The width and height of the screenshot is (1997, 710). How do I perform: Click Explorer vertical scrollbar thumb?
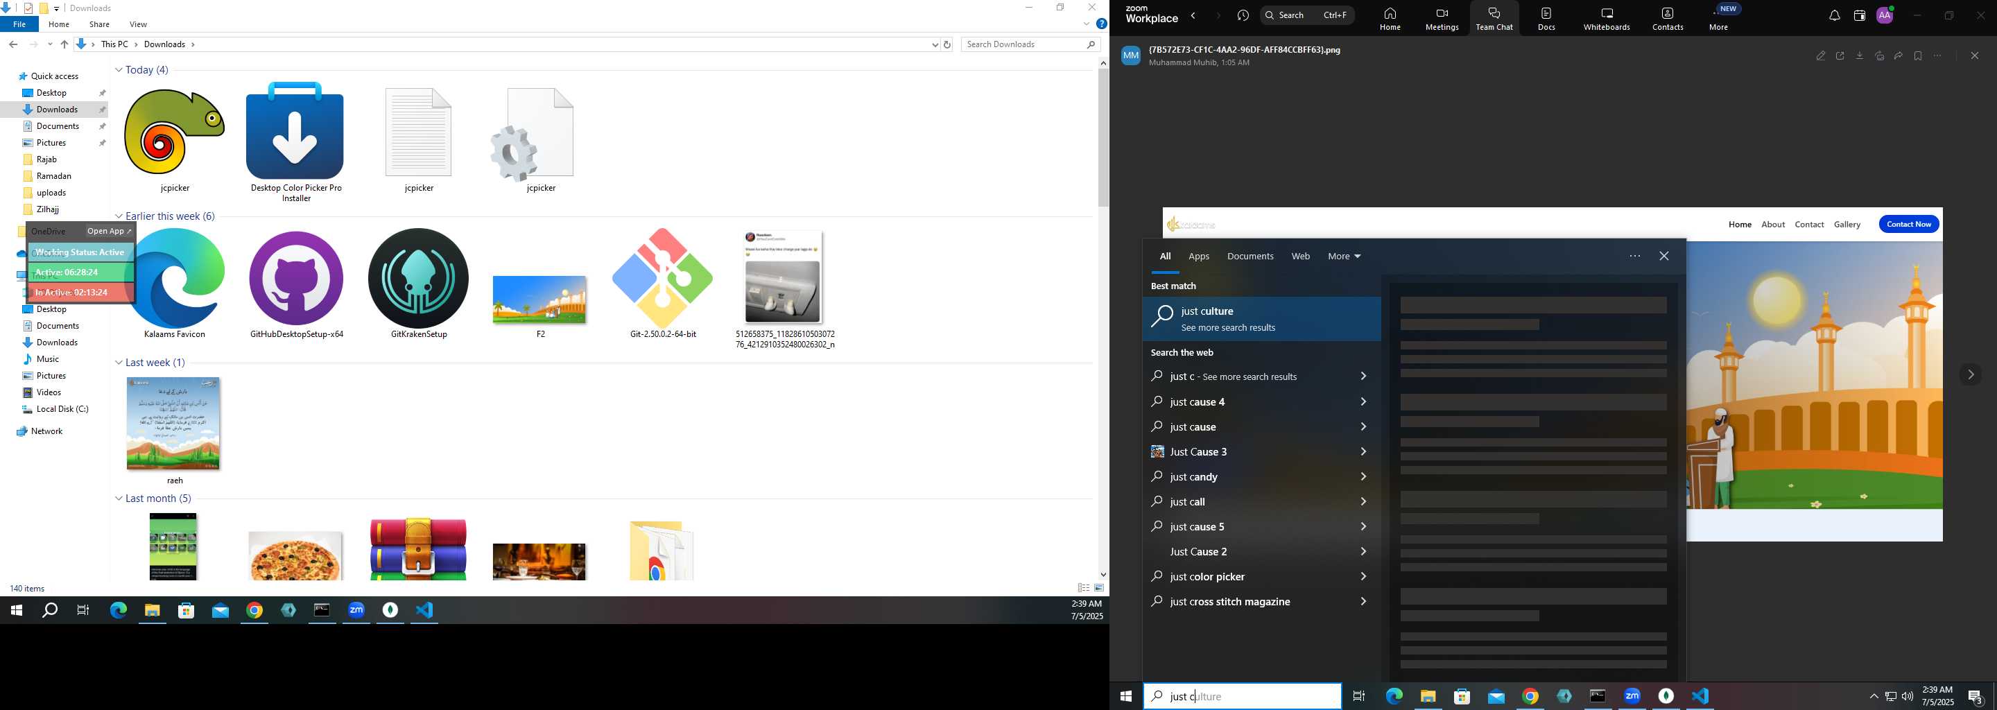point(1103,138)
